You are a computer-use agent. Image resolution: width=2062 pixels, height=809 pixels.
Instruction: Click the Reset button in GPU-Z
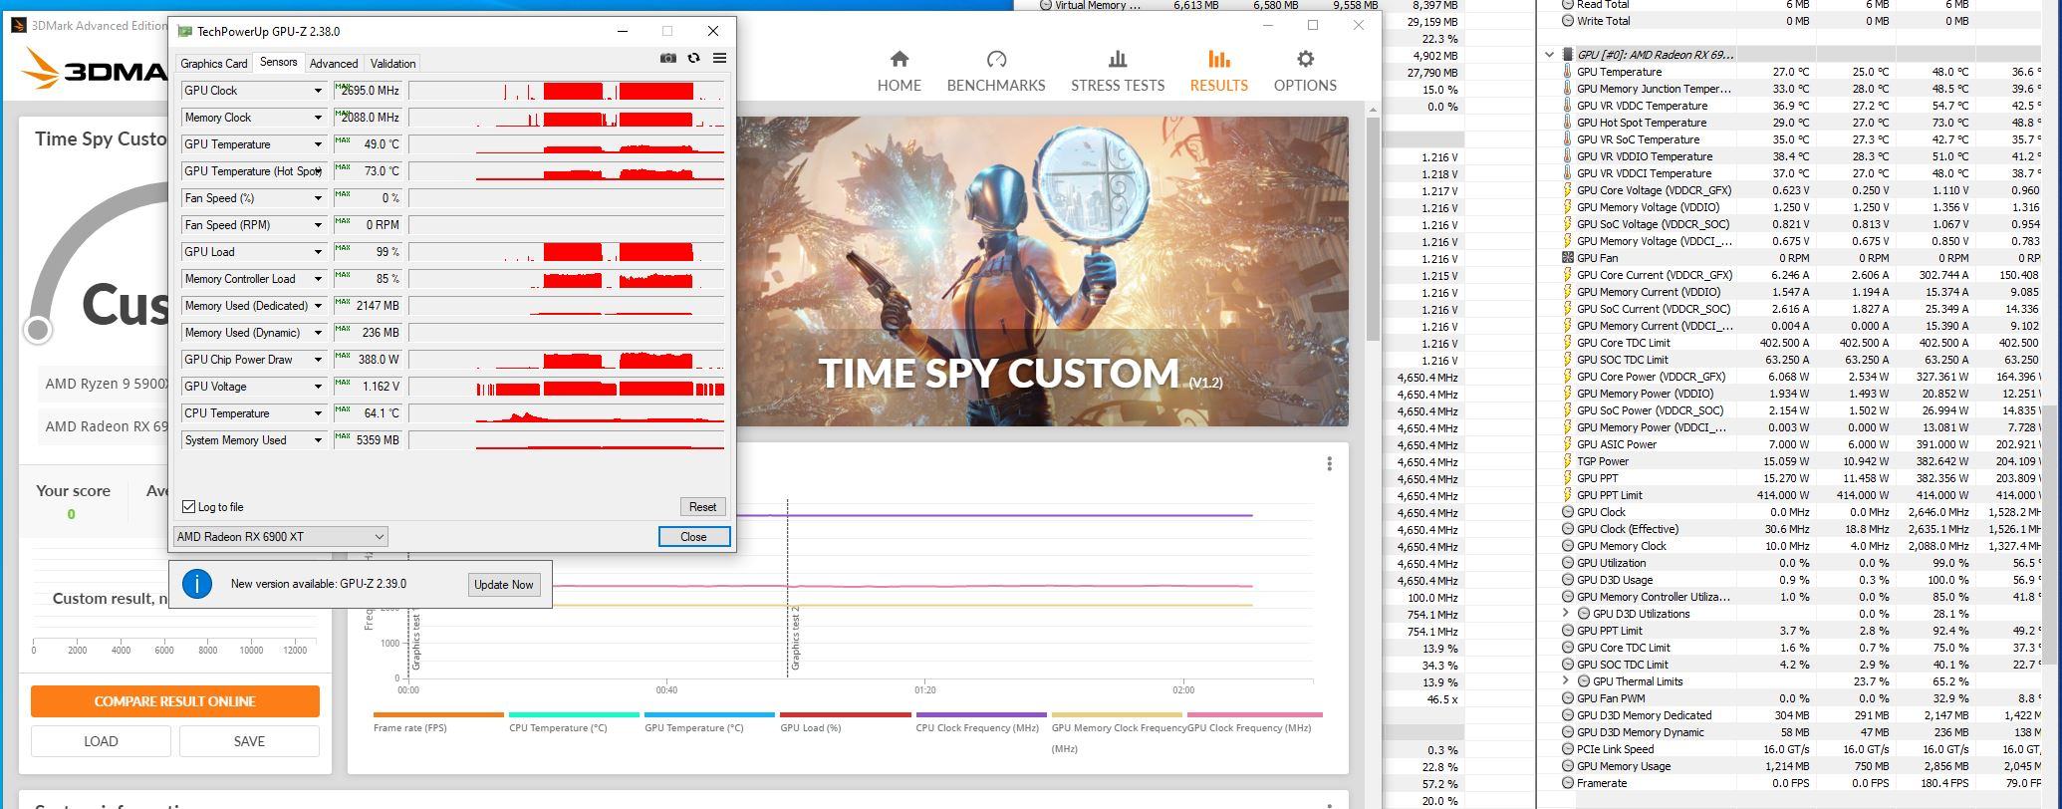coord(702,507)
